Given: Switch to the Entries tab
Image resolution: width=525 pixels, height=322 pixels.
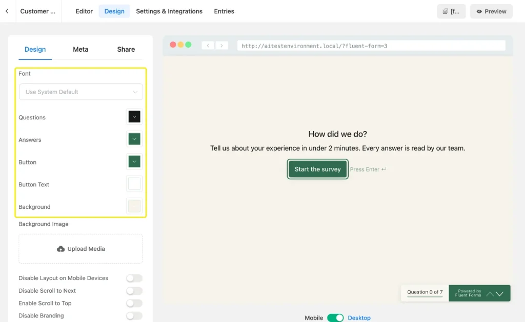Looking at the screenshot, I should pos(224,11).
